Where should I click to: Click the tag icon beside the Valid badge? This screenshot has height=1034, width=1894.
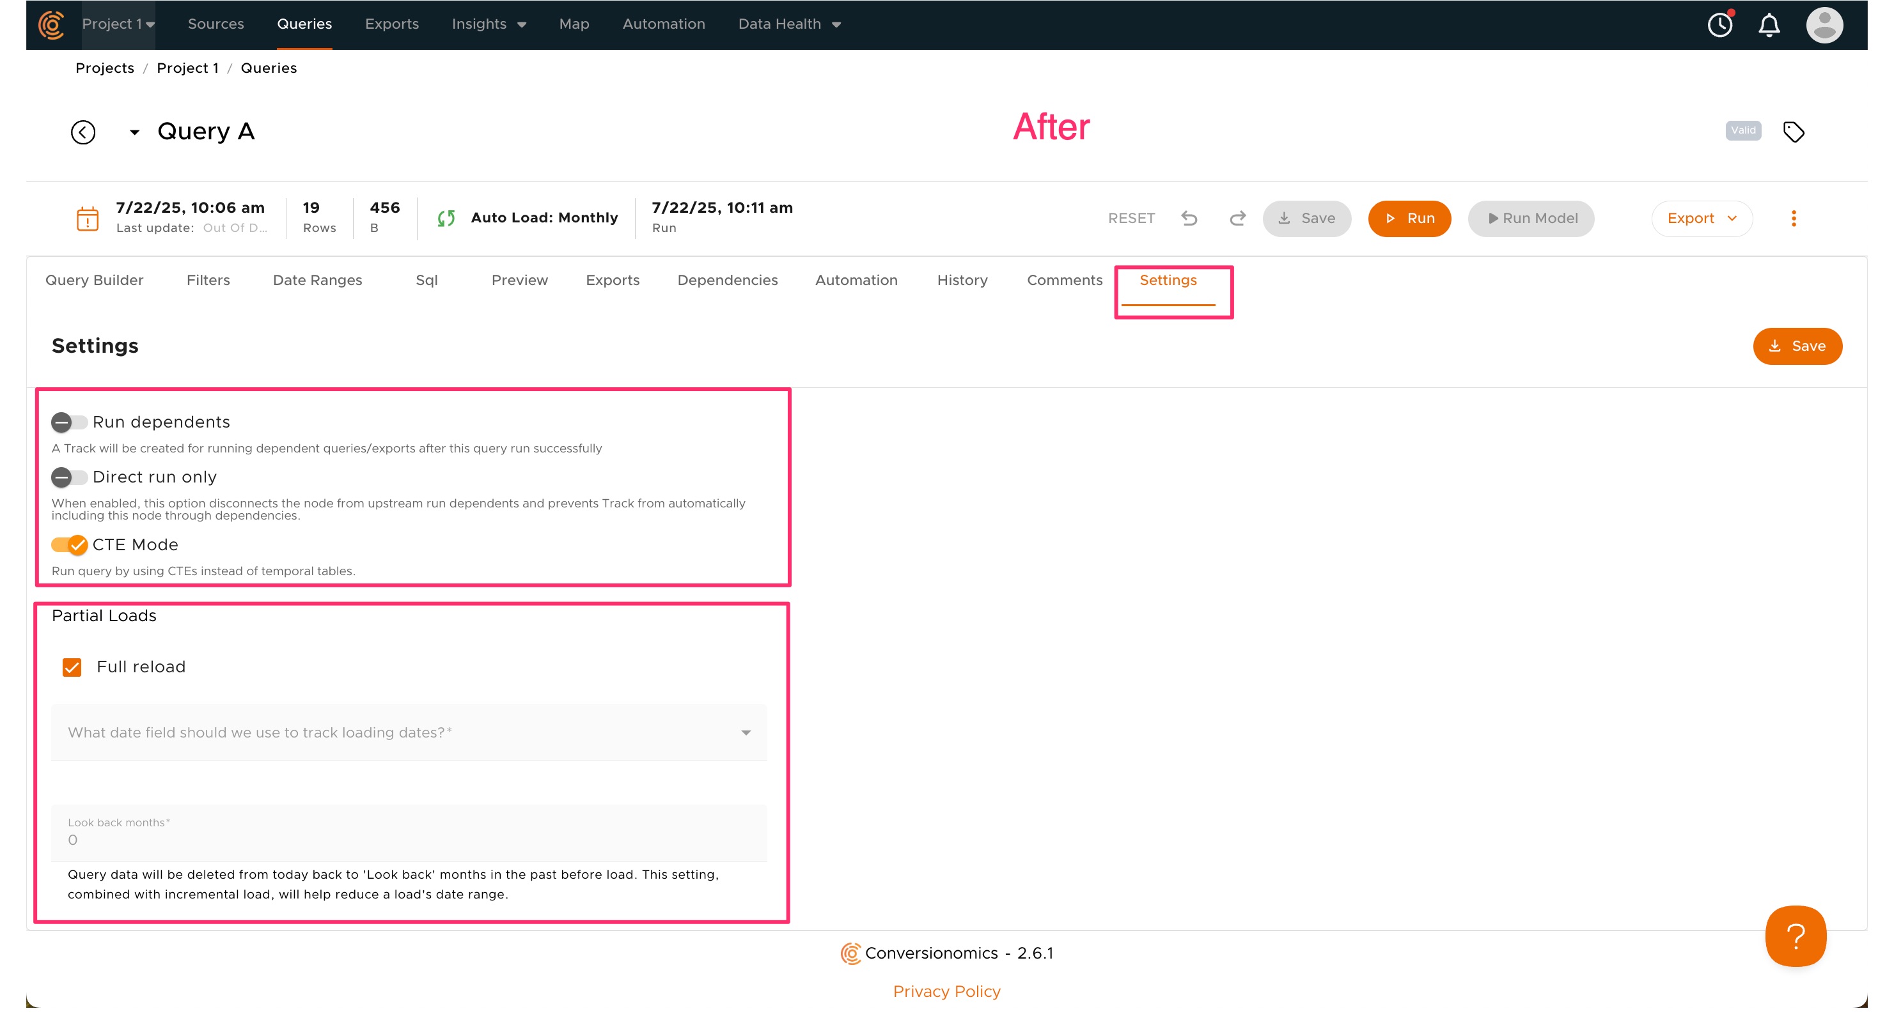pyautogui.click(x=1794, y=132)
